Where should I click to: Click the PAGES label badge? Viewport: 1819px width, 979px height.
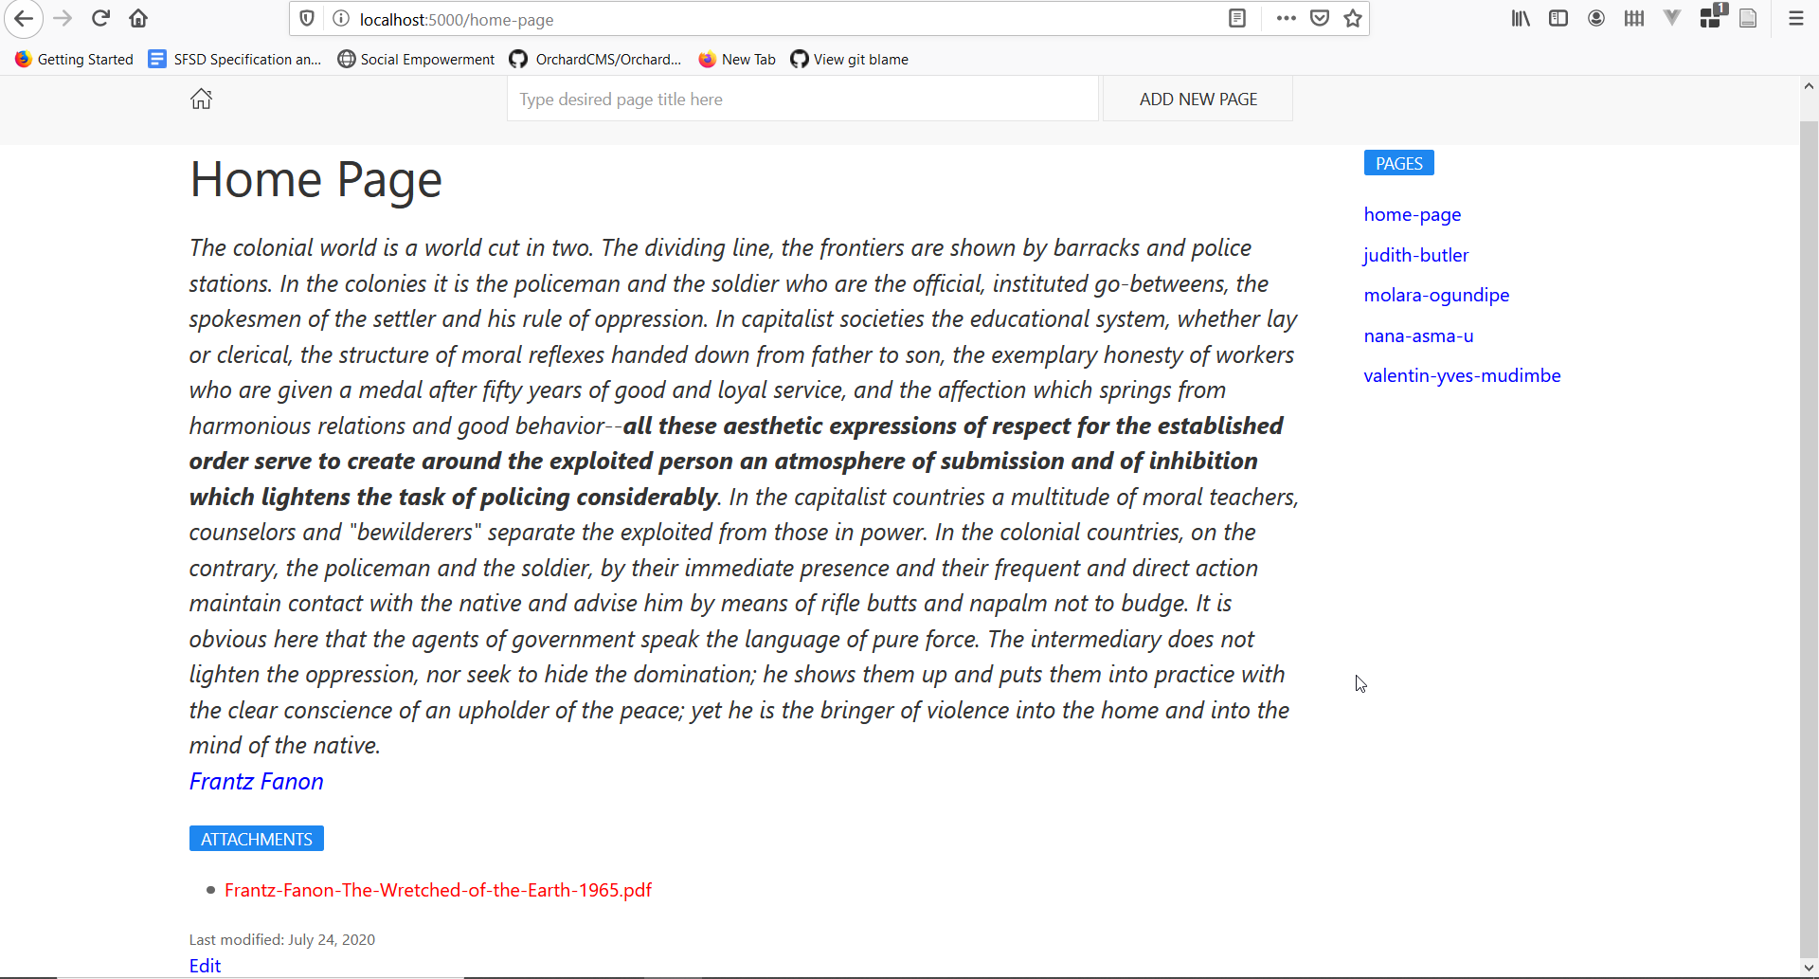[x=1398, y=163]
